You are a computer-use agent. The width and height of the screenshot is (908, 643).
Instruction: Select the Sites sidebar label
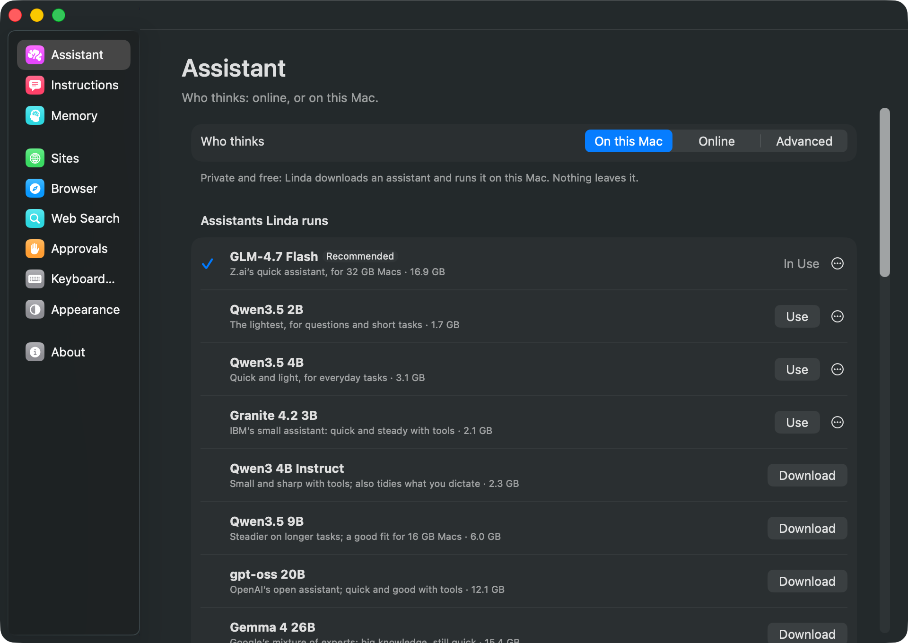pos(65,158)
